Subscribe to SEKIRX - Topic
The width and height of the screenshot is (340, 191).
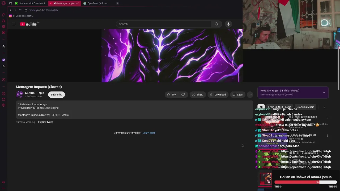point(57,94)
